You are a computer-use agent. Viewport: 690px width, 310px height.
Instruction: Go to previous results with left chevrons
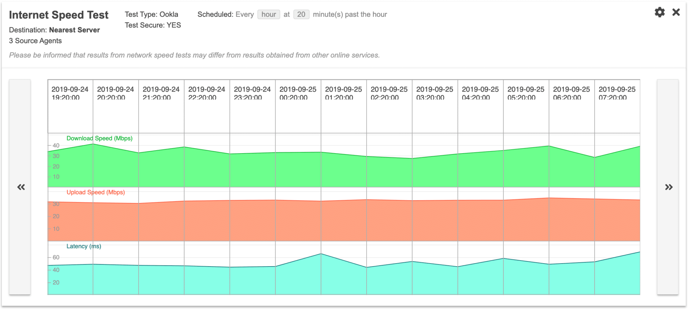tap(21, 187)
